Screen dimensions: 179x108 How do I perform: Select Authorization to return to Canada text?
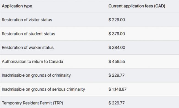pyautogui.click(x=32, y=62)
